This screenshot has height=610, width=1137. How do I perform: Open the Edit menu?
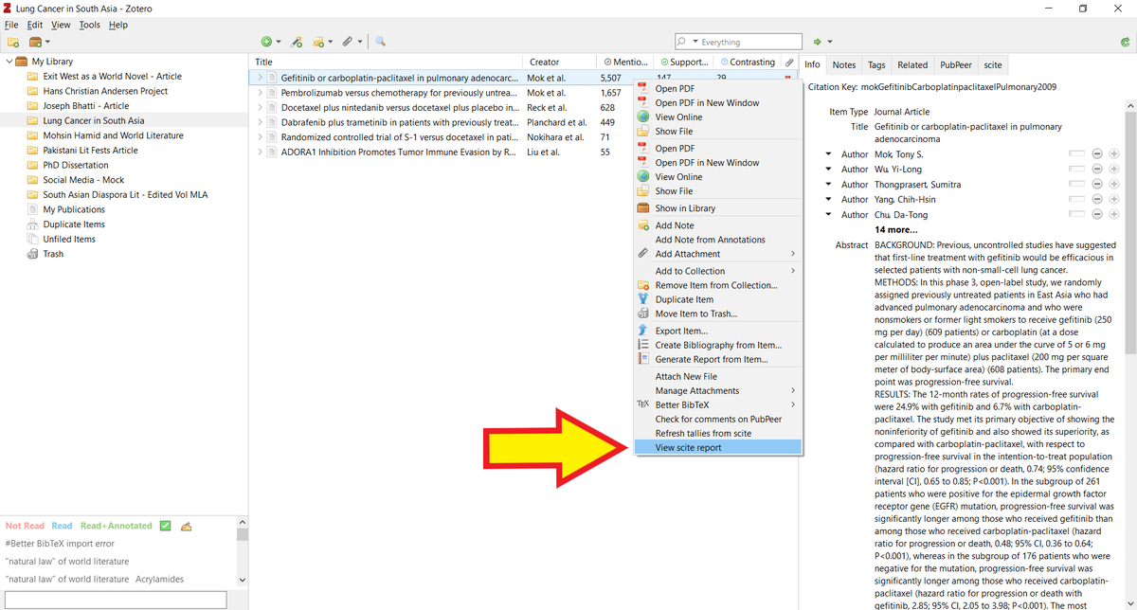(x=35, y=25)
